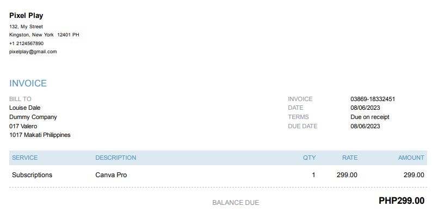This screenshot has height=219, width=432.
Task: Click the customer name Louise Dale
Action: (x=24, y=108)
